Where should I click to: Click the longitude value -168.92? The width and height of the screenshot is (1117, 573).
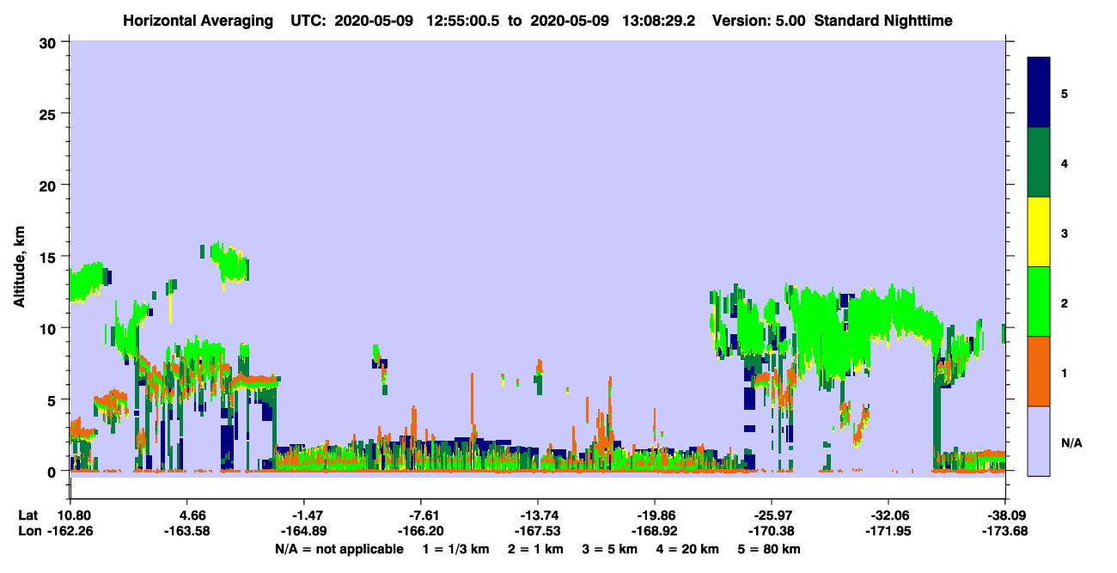pyautogui.click(x=655, y=531)
